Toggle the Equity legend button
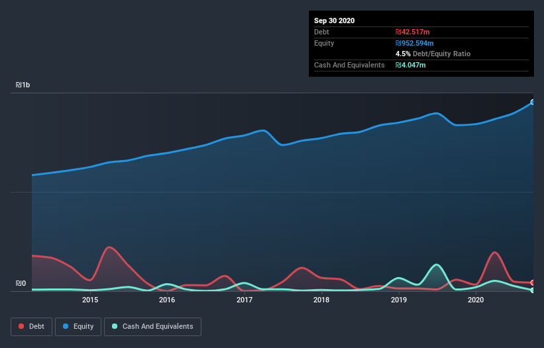The width and height of the screenshot is (544, 348). [x=78, y=327]
